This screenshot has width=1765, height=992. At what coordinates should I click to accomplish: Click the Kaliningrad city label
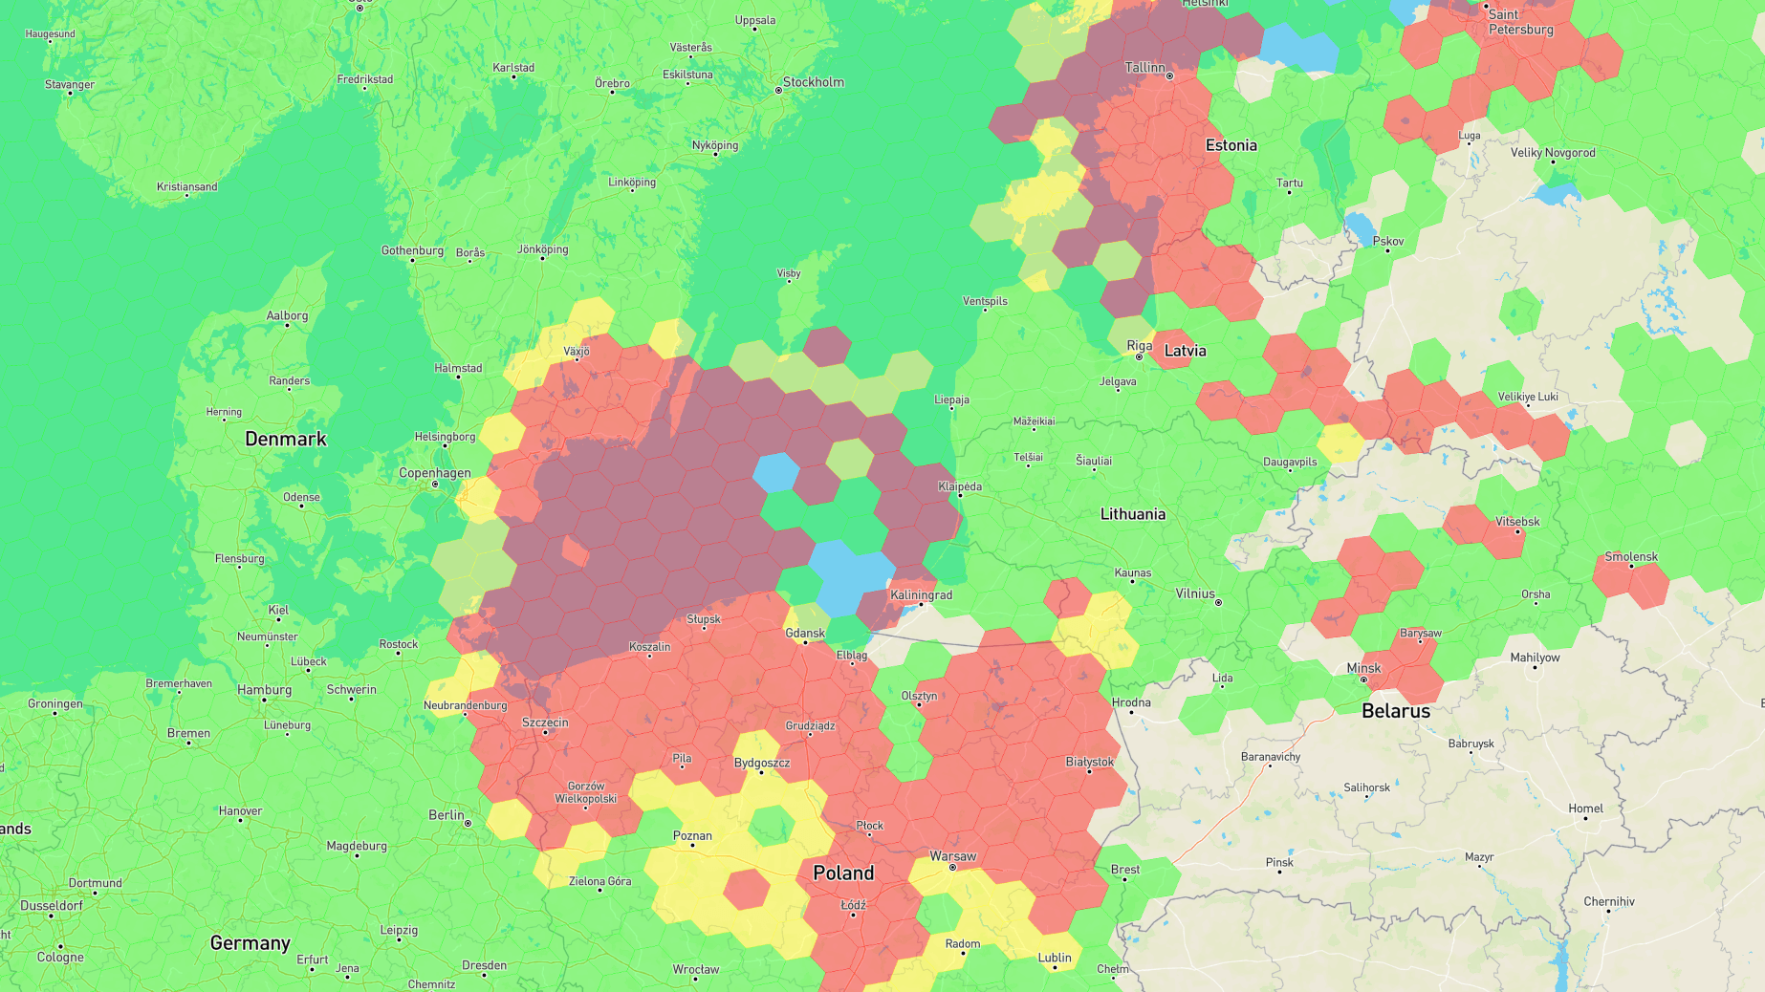point(922,595)
